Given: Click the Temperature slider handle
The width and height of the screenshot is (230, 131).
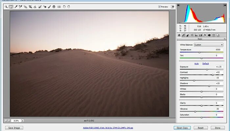Looking at the screenshot, I should 199,52.
